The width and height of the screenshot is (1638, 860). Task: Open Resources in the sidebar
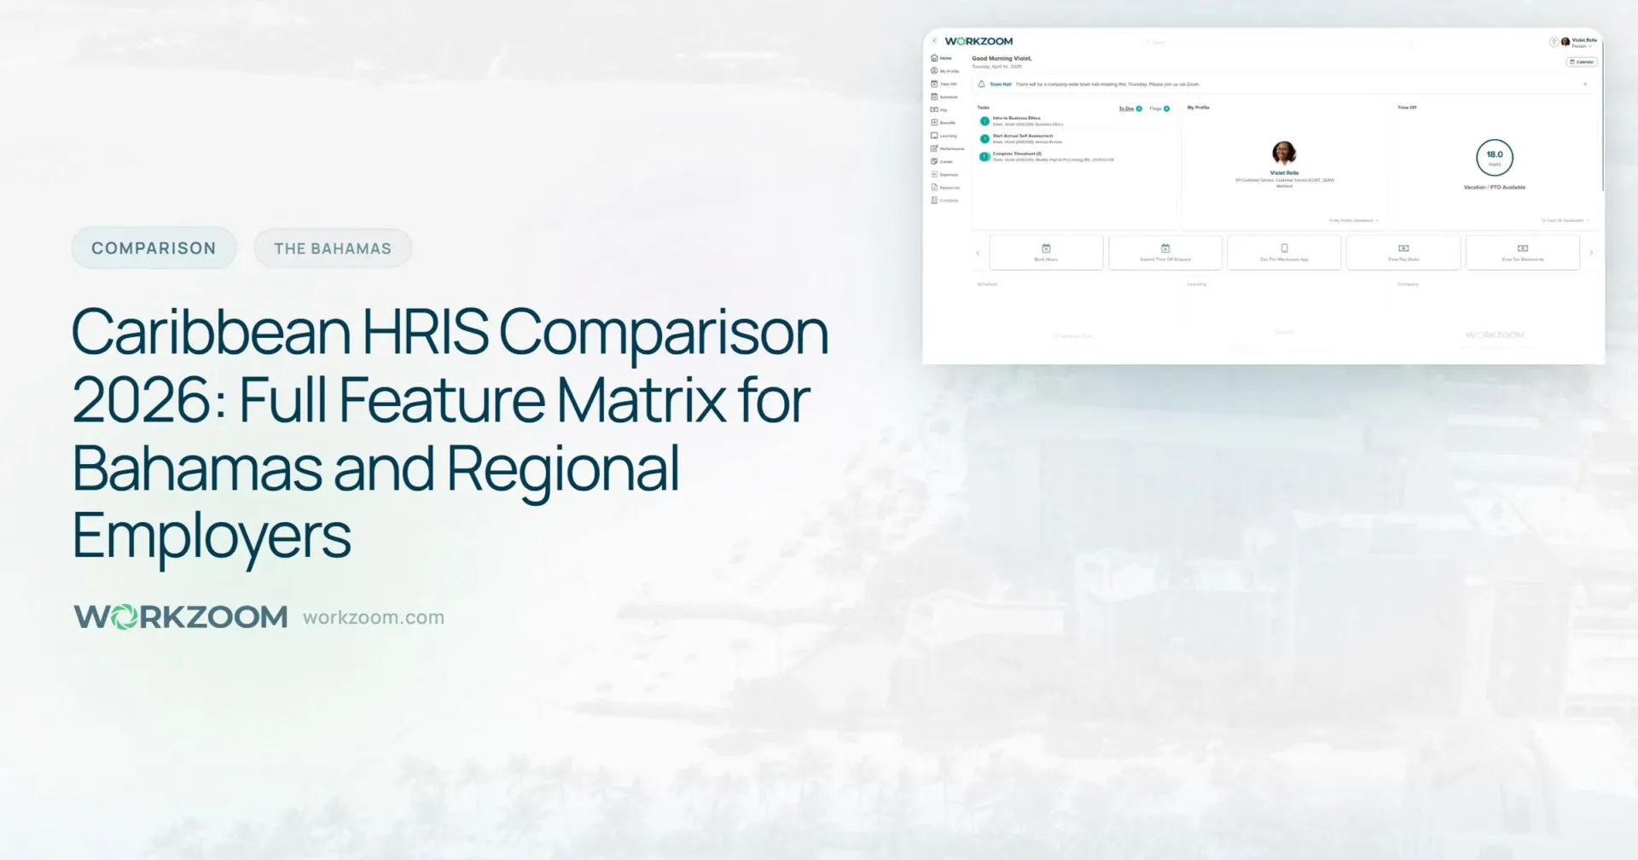945,187
